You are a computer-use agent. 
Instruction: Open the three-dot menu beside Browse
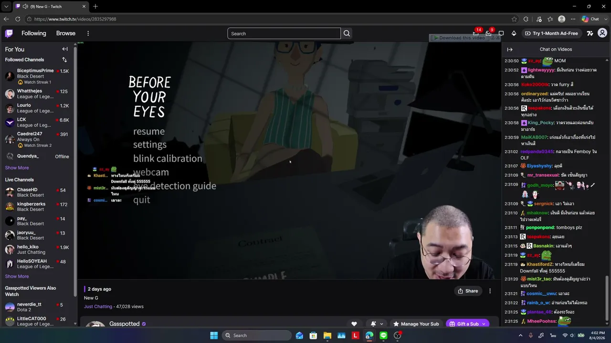[x=88, y=33]
